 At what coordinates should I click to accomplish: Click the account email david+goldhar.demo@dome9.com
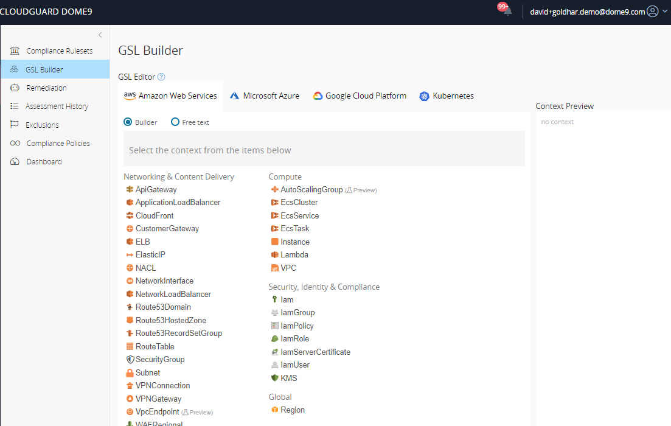pos(587,12)
